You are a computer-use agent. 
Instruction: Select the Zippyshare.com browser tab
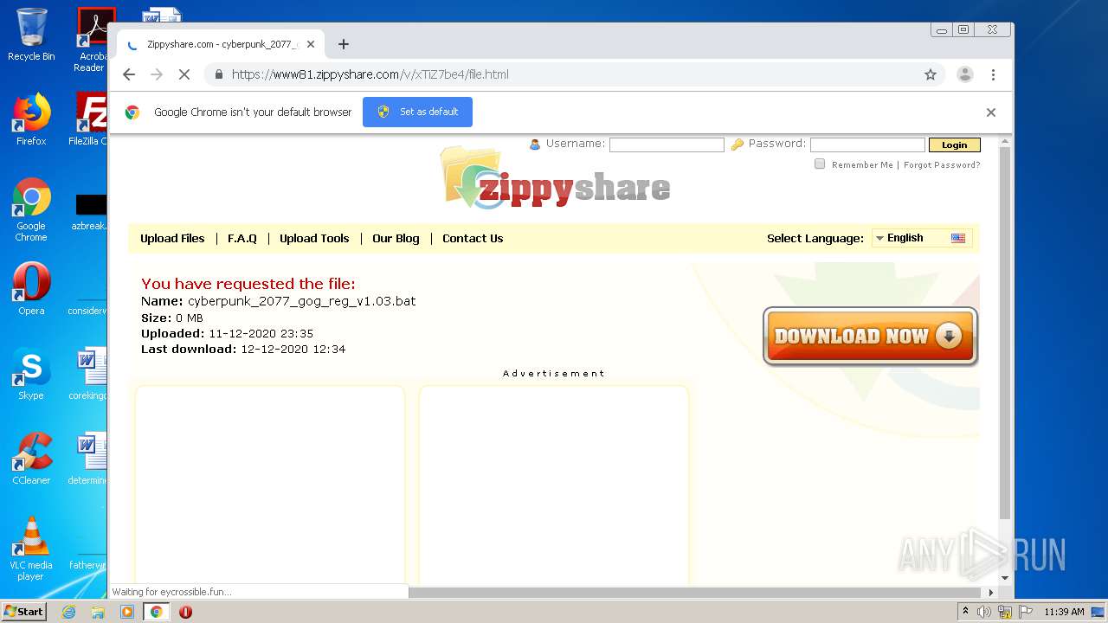(221, 44)
